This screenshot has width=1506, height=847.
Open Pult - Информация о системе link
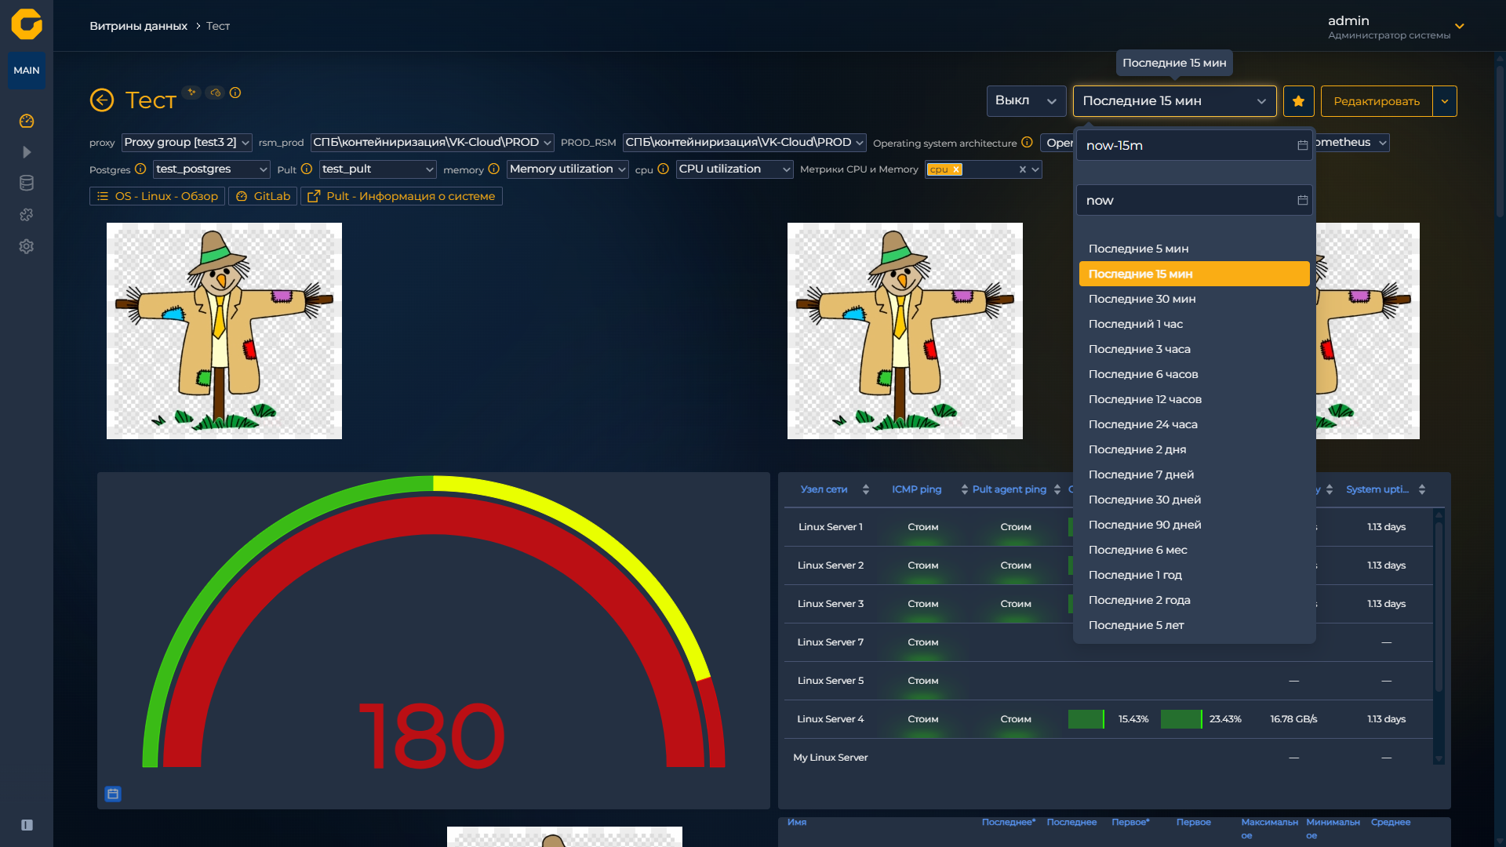pos(402,196)
